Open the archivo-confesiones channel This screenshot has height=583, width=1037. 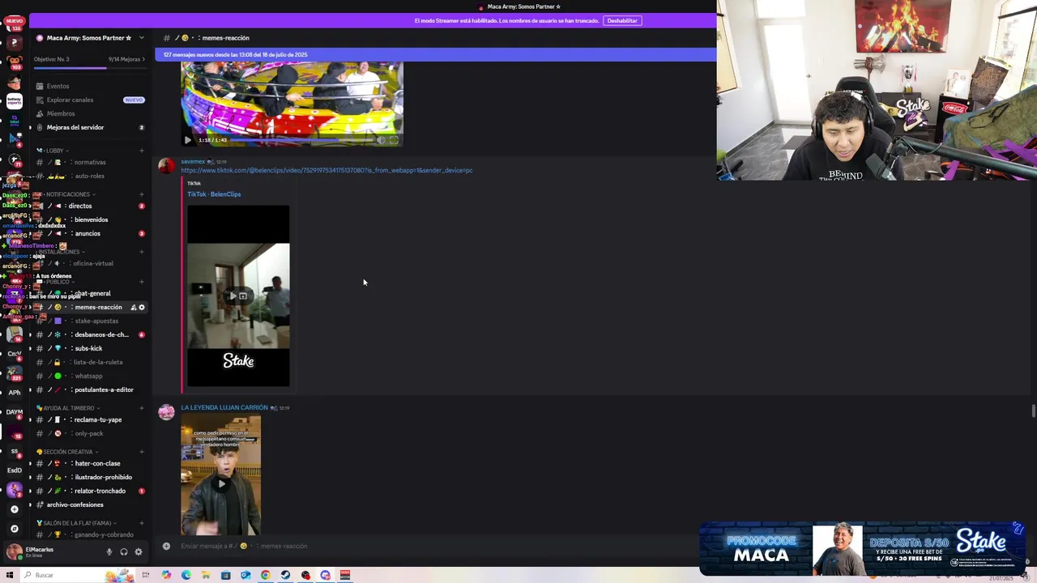click(x=89, y=504)
